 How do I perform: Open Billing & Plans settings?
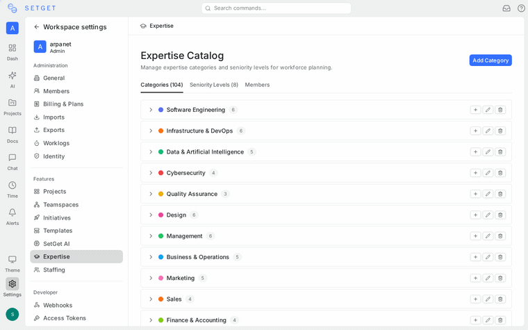click(x=76, y=104)
